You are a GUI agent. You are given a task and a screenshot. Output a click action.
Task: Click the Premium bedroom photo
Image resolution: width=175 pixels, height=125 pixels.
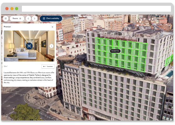click(29, 46)
